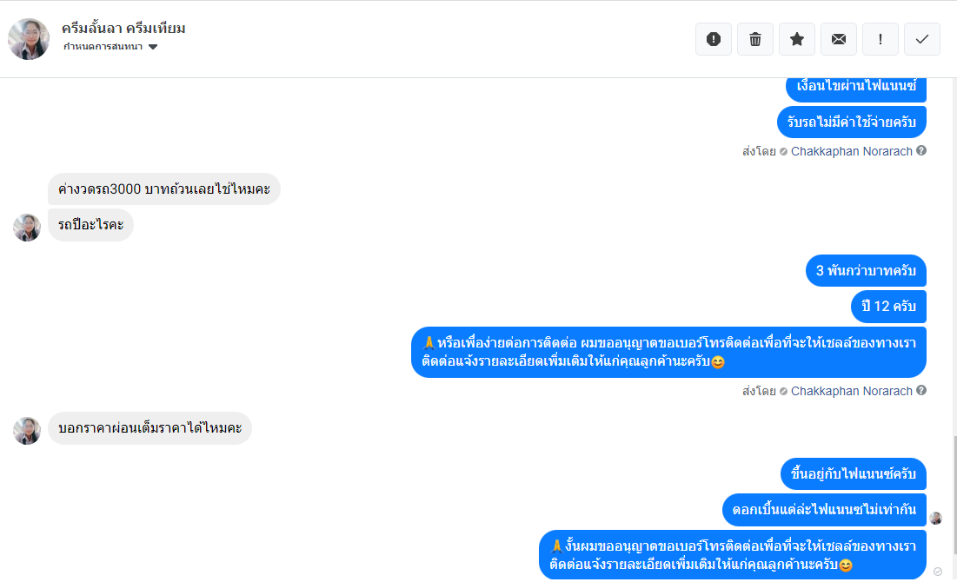
Task: Select the รับรถไม่มีค่าใช้จ่ายครับ message bubble
Action: coord(852,122)
